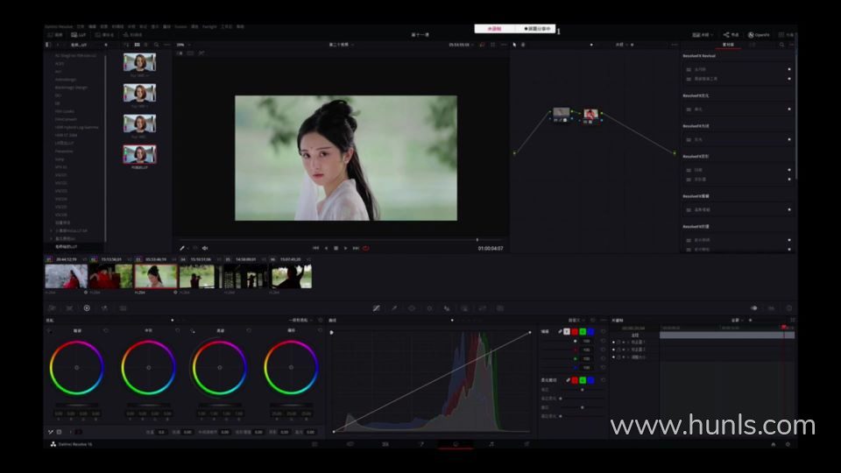Open the keyframes filter dropdown

coord(738,321)
